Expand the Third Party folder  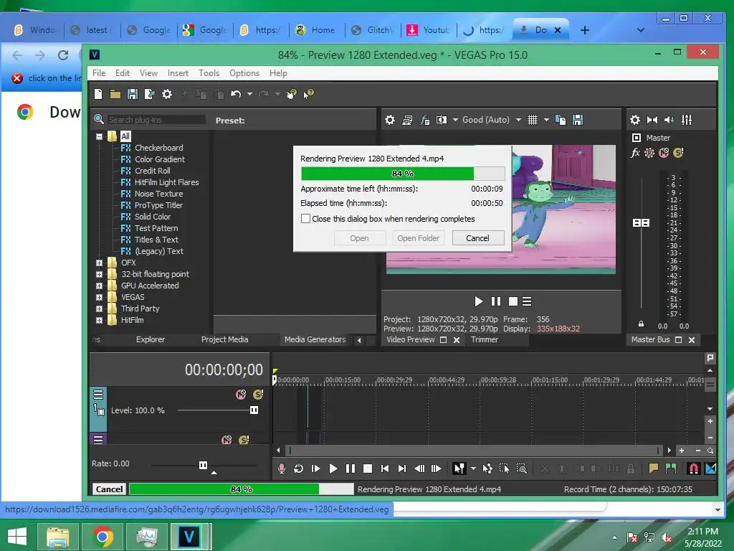tap(99, 309)
